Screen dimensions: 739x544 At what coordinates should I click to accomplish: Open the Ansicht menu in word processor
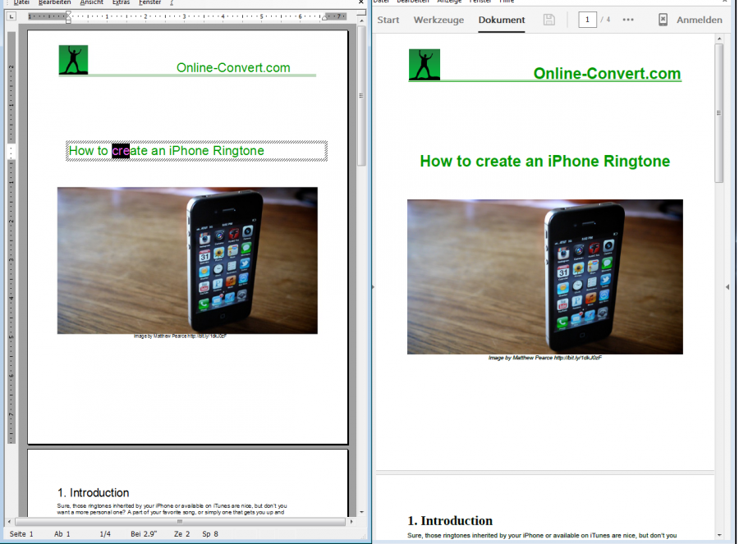pyautogui.click(x=91, y=2)
